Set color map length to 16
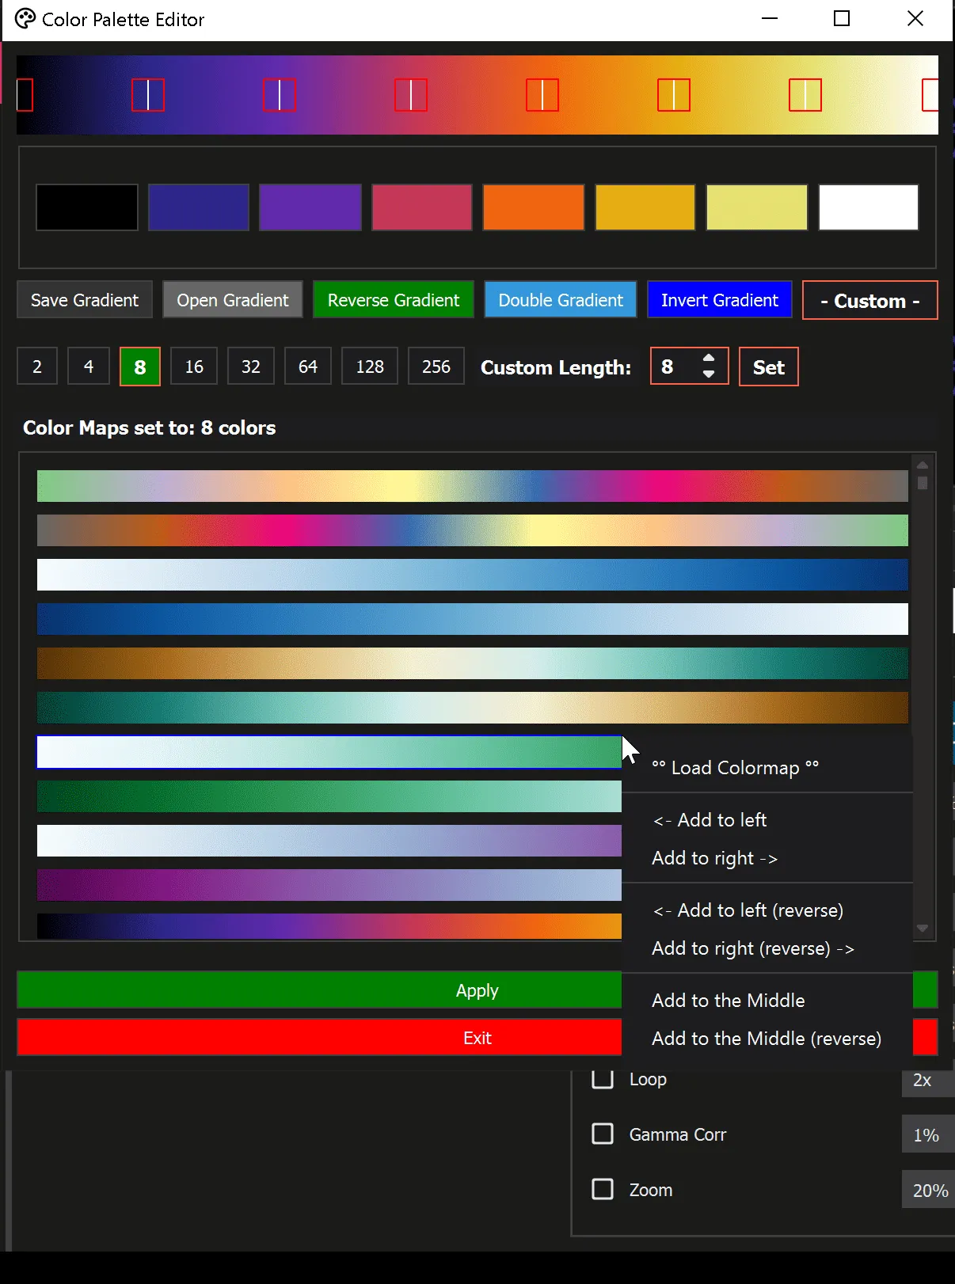 click(x=194, y=367)
